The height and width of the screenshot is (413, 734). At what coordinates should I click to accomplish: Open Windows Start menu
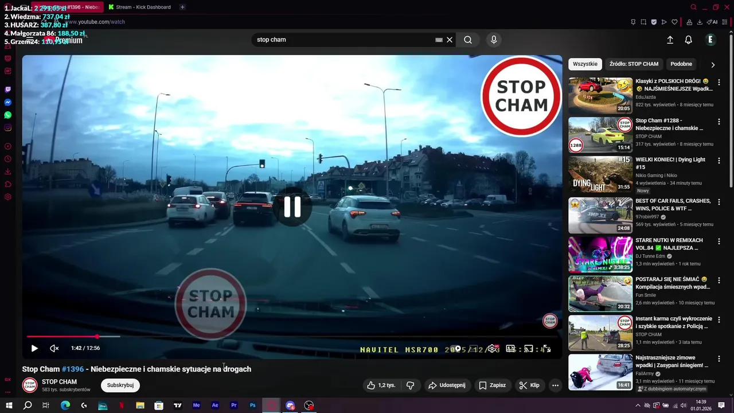(9, 406)
